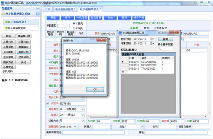The width and height of the screenshot is (213, 139).
Task: Click the blue 新建 toolbar button
Action: (x=53, y=18)
